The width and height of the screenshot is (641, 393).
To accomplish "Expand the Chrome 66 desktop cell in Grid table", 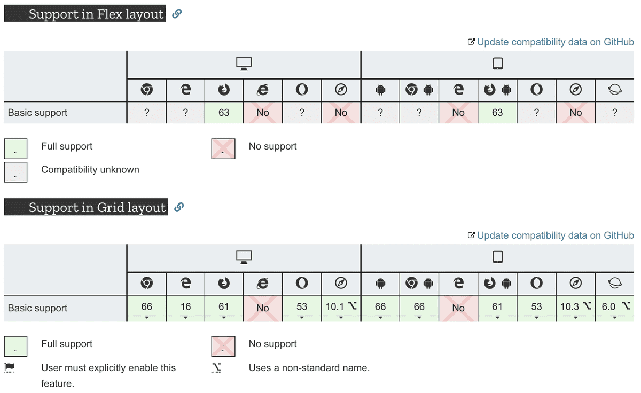I will pyautogui.click(x=147, y=309).
